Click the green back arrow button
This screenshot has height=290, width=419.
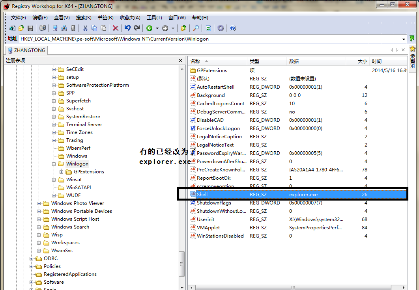click(150, 28)
